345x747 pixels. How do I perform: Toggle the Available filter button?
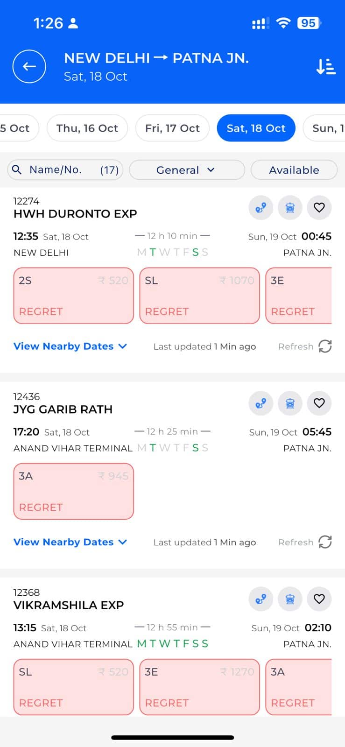pyautogui.click(x=294, y=170)
